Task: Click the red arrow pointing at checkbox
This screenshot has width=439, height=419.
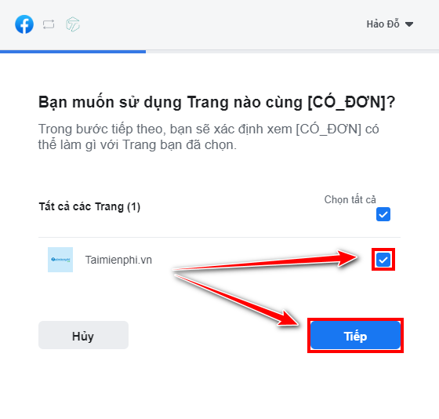Action: [x=265, y=261]
